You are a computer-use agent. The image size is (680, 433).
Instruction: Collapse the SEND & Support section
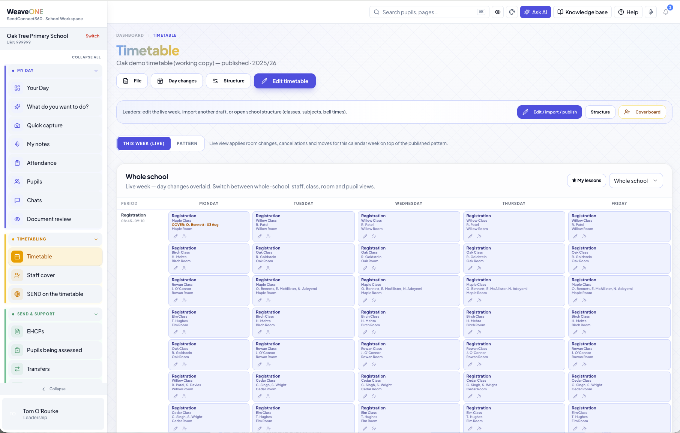[96, 314]
